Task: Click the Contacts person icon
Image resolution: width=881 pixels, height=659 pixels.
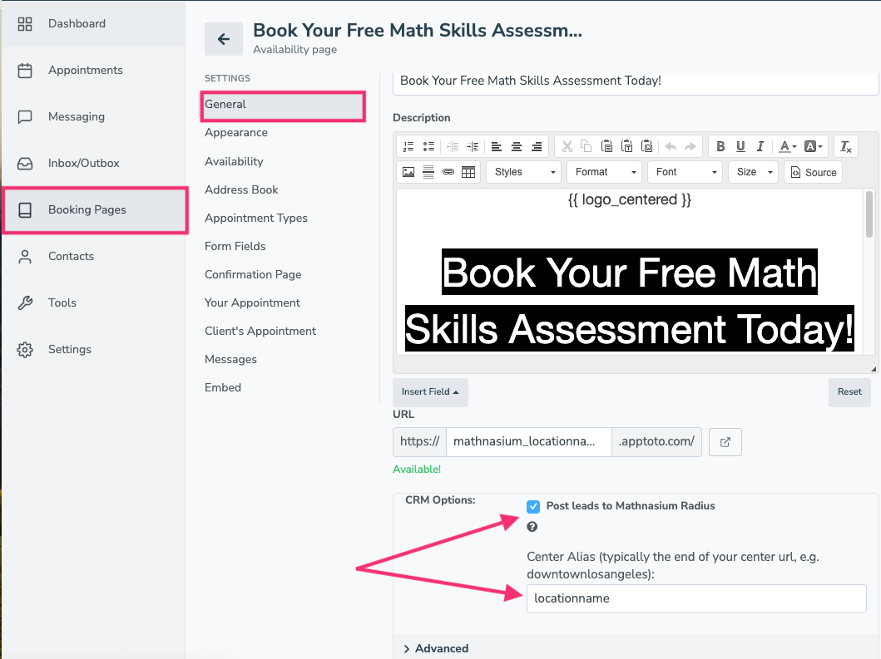Action: point(25,257)
